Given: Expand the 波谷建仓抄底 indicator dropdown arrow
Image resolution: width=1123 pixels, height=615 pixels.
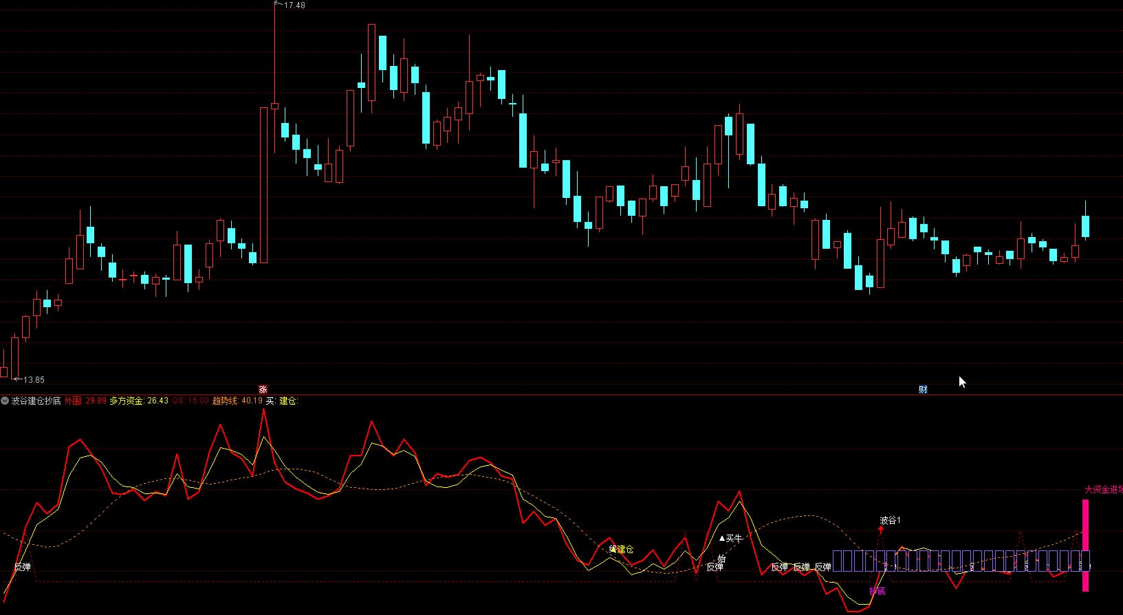Looking at the screenshot, I should 6,401.
